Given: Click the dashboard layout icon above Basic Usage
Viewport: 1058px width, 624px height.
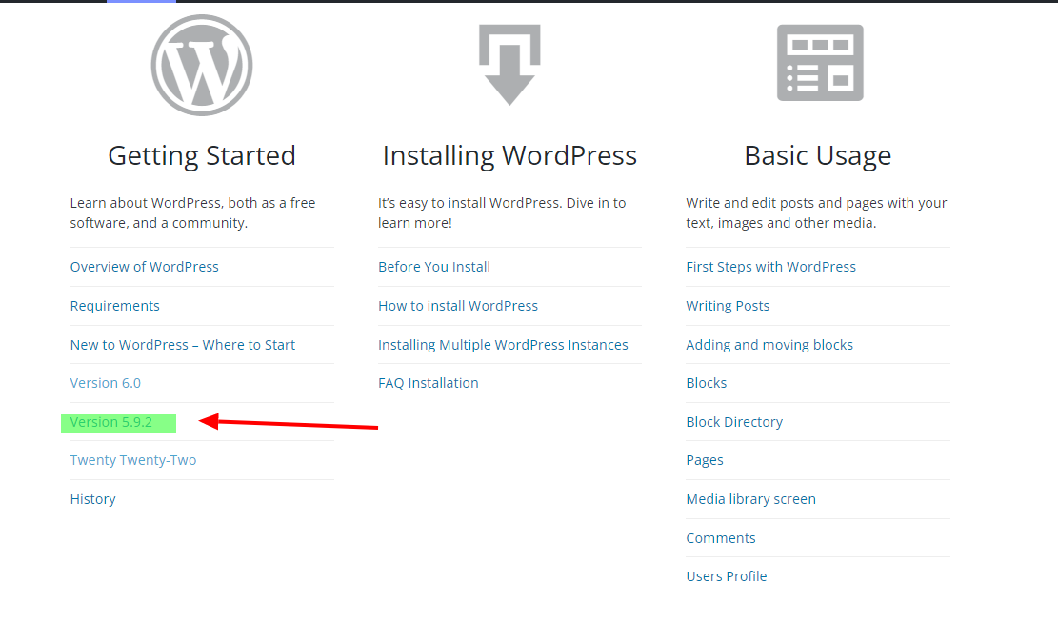Looking at the screenshot, I should [x=818, y=61].
